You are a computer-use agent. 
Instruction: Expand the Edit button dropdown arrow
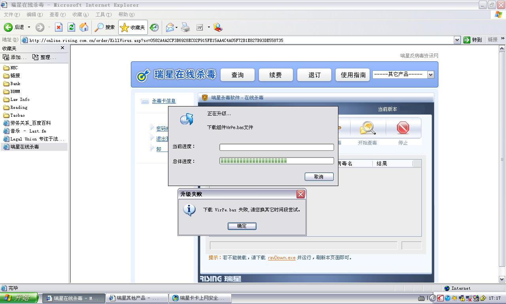pos(208,27)
